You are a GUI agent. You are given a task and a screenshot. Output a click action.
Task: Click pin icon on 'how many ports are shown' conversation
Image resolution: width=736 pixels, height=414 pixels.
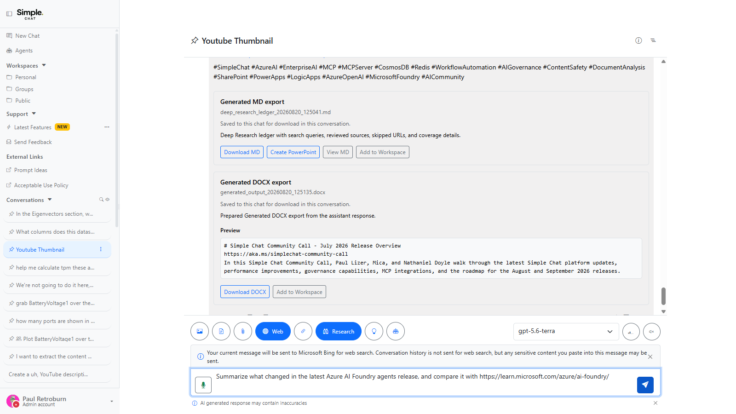pyautogui.click(x=11, y=321)
